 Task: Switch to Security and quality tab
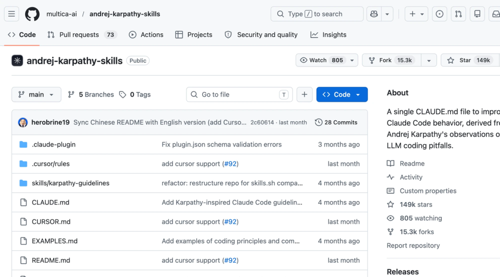click(x=261, y=35)
